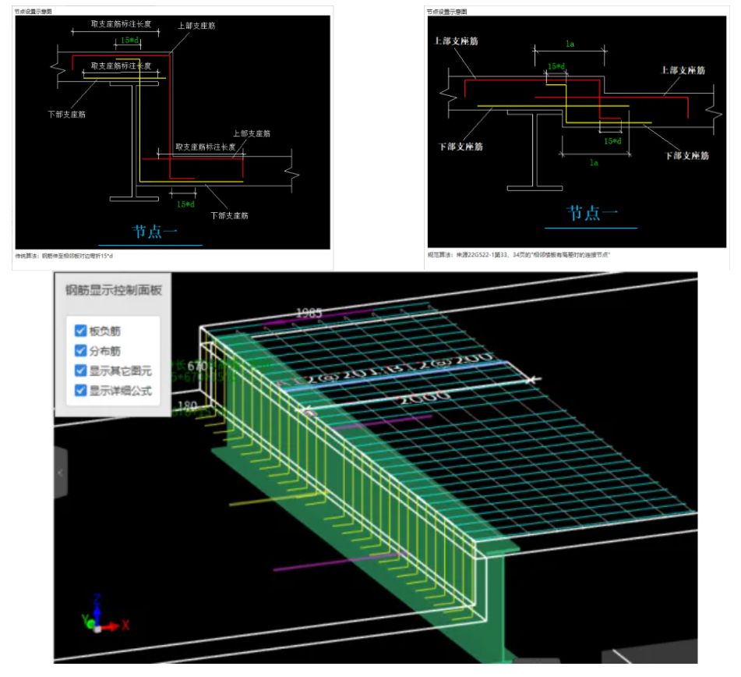The image size is (741, 677).
Task: Turn off 显示详细公式 checkbox
Action: (x=80, y=389)
